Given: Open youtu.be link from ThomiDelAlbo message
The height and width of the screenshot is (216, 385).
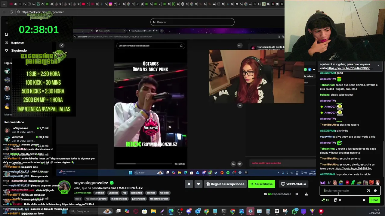Looking at the screenshot, I should pyautogui.click(x=353, y=169).
